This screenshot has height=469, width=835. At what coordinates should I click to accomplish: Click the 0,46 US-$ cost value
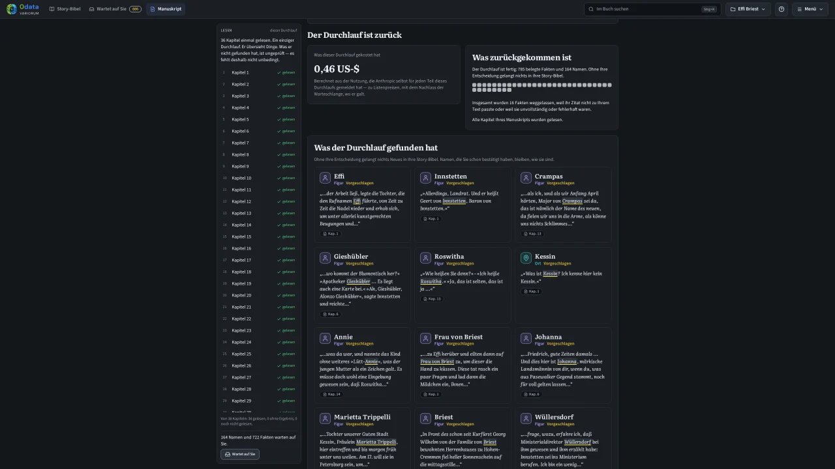pos(337,68)
